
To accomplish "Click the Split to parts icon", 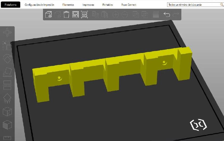I will coord(145,14).
